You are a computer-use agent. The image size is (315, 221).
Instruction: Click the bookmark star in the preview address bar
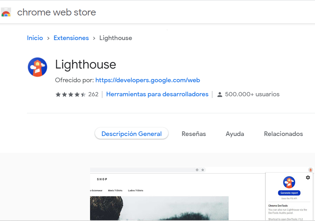point(203,170)
